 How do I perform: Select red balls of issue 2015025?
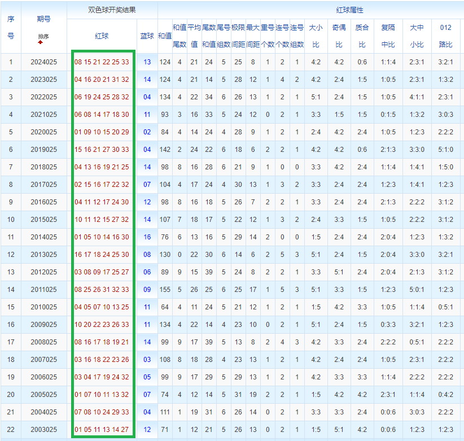tap(102, 220)
